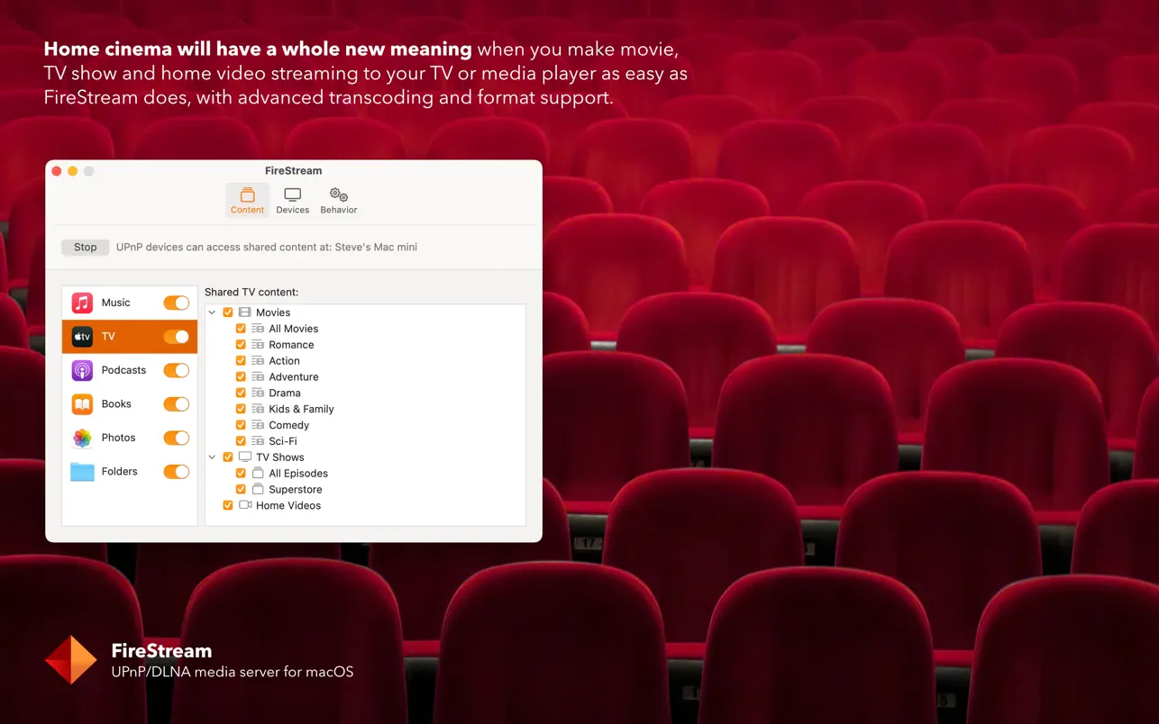This screenshot has height=724, width=1159.
Task: Open the Behavior tab
Action: pyautogui.click(x=339, y=201)
